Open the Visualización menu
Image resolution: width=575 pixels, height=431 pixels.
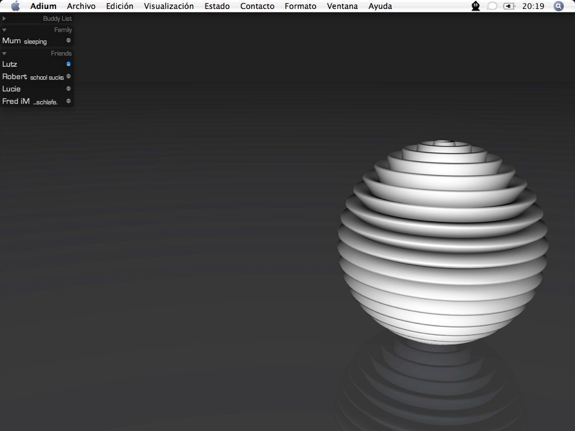[x=168, y=6]
